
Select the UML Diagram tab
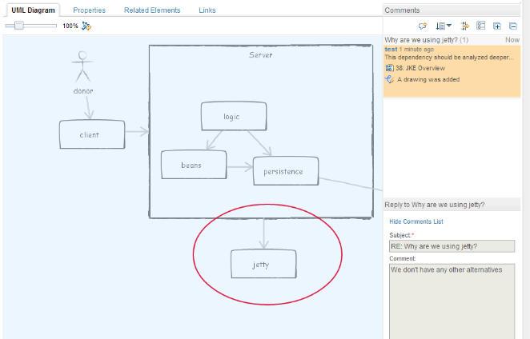(32, 10)
